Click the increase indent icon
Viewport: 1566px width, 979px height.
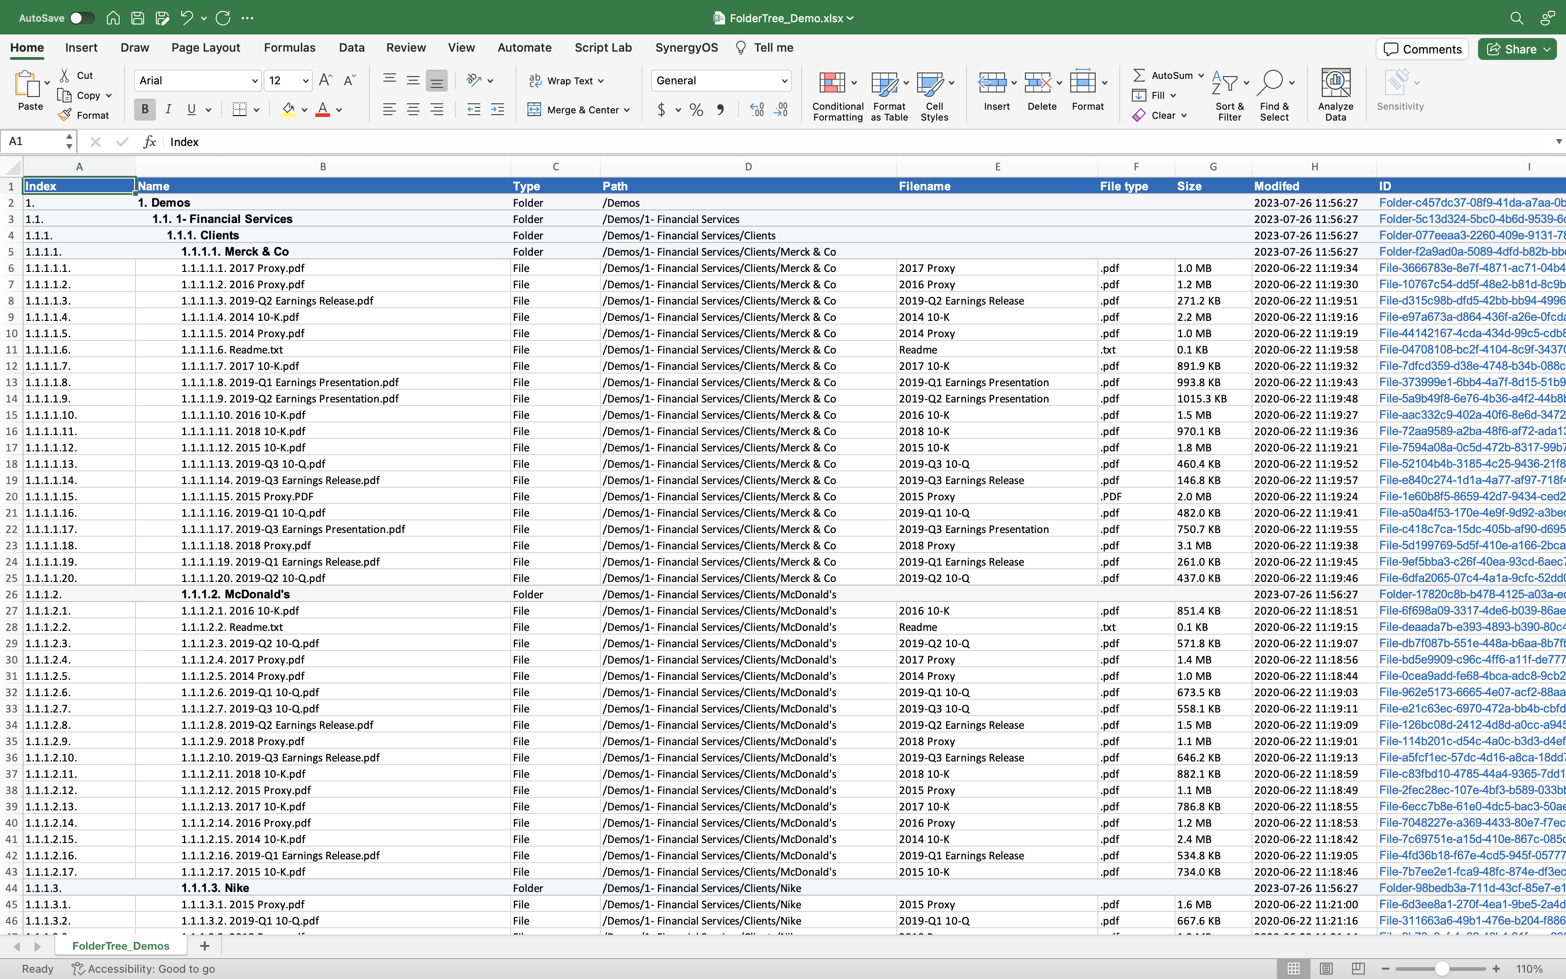click(x=498, y=109)
